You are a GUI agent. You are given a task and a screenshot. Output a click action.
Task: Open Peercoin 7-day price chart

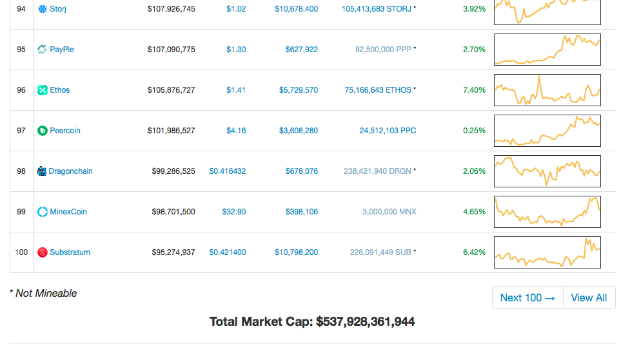547,131
